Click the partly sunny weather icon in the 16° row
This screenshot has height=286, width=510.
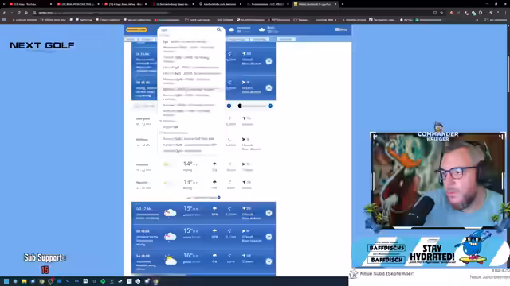pyautogui.click(x=171, y=260)
